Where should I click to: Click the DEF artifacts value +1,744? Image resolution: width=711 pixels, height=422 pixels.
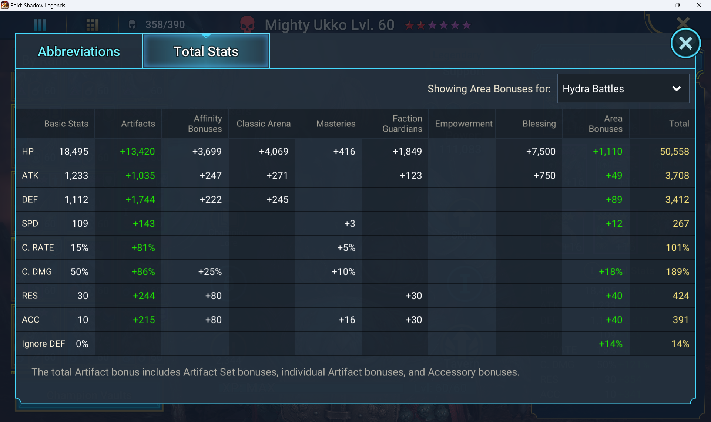point(140,199)
